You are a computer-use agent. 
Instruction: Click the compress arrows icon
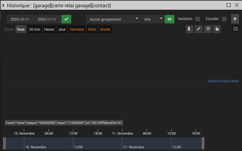pyautogui.click(x=199, y=29)
